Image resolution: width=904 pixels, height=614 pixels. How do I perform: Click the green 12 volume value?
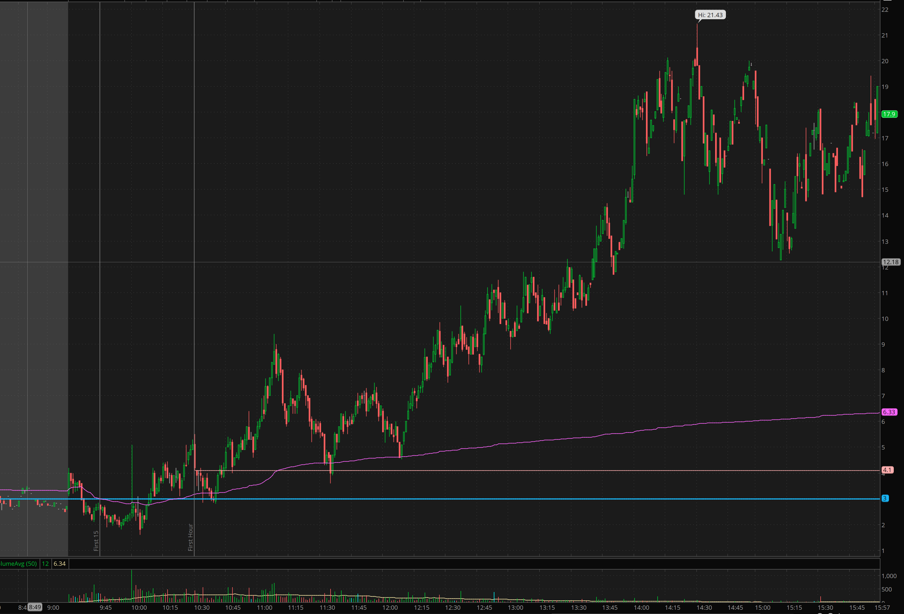(x=45, y=563)
